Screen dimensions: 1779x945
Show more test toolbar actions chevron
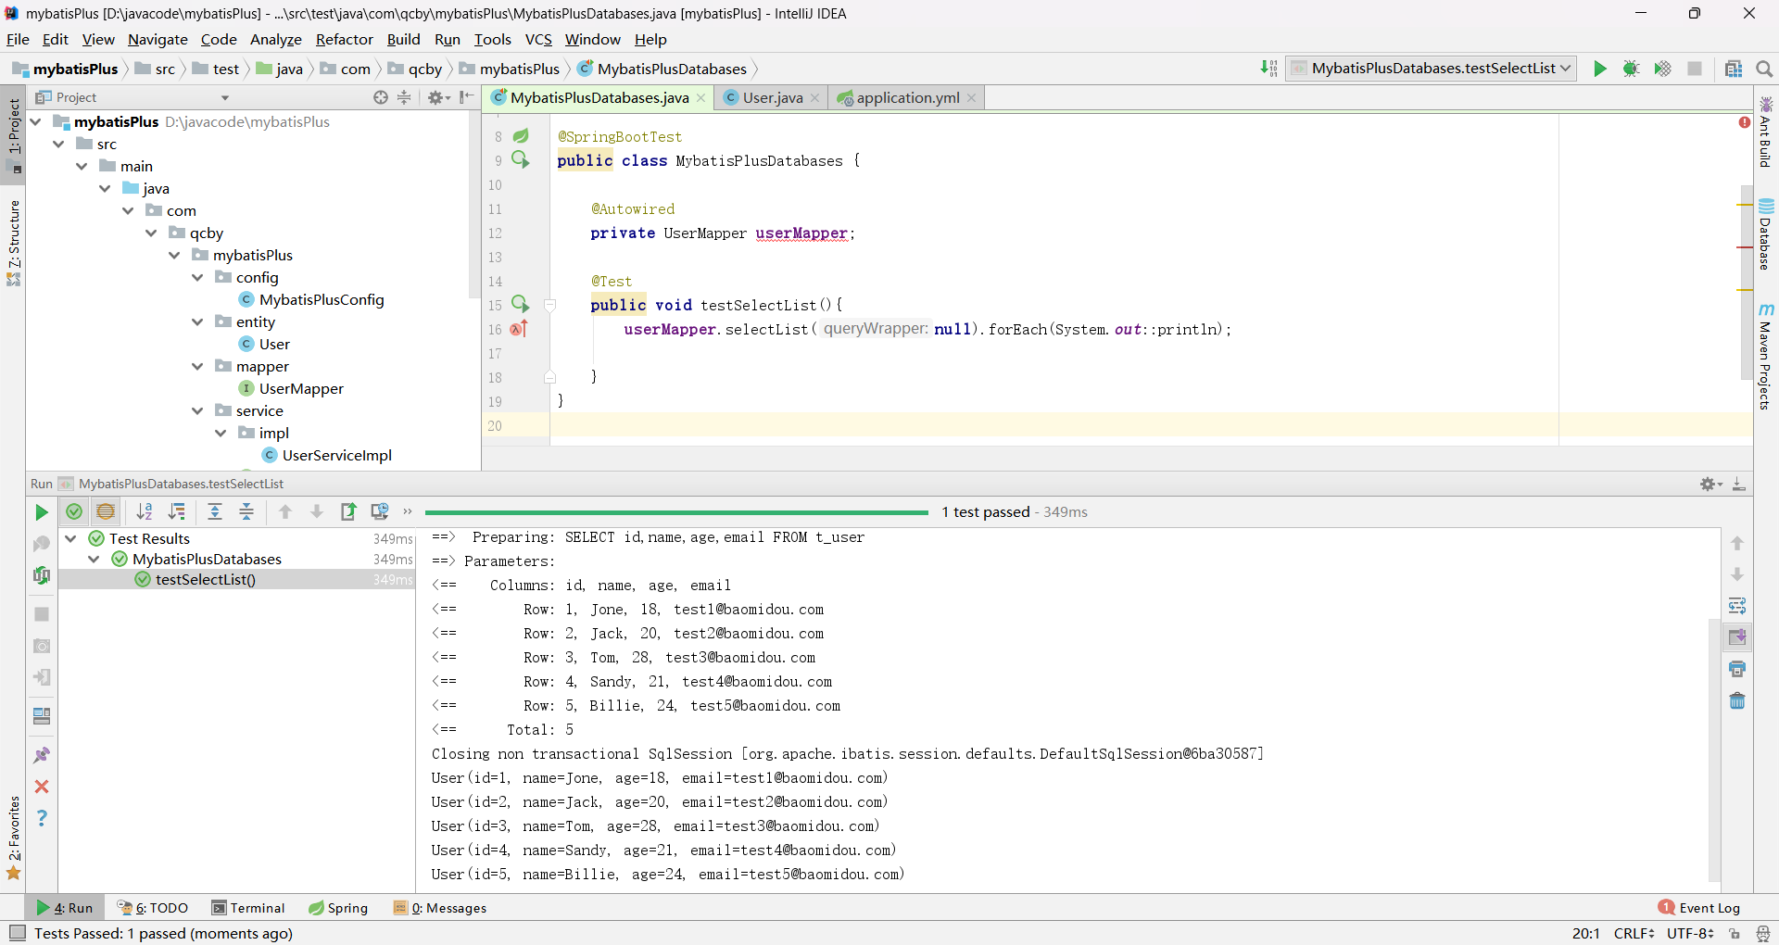point(407,511)
